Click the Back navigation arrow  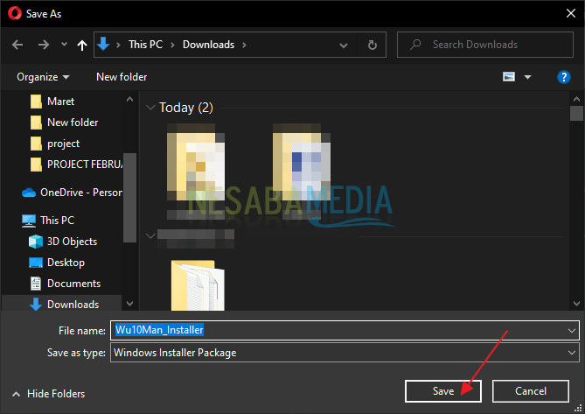[x=17, y=45]
